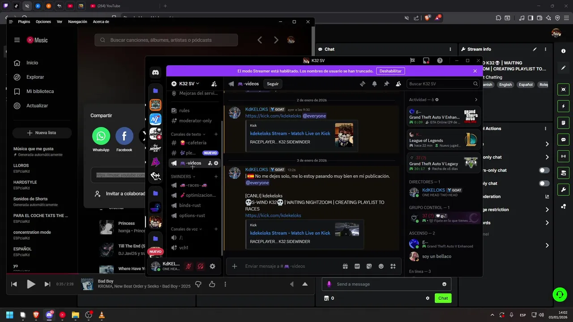Open Navegación menu in YouTube Music app

(77, 21)
